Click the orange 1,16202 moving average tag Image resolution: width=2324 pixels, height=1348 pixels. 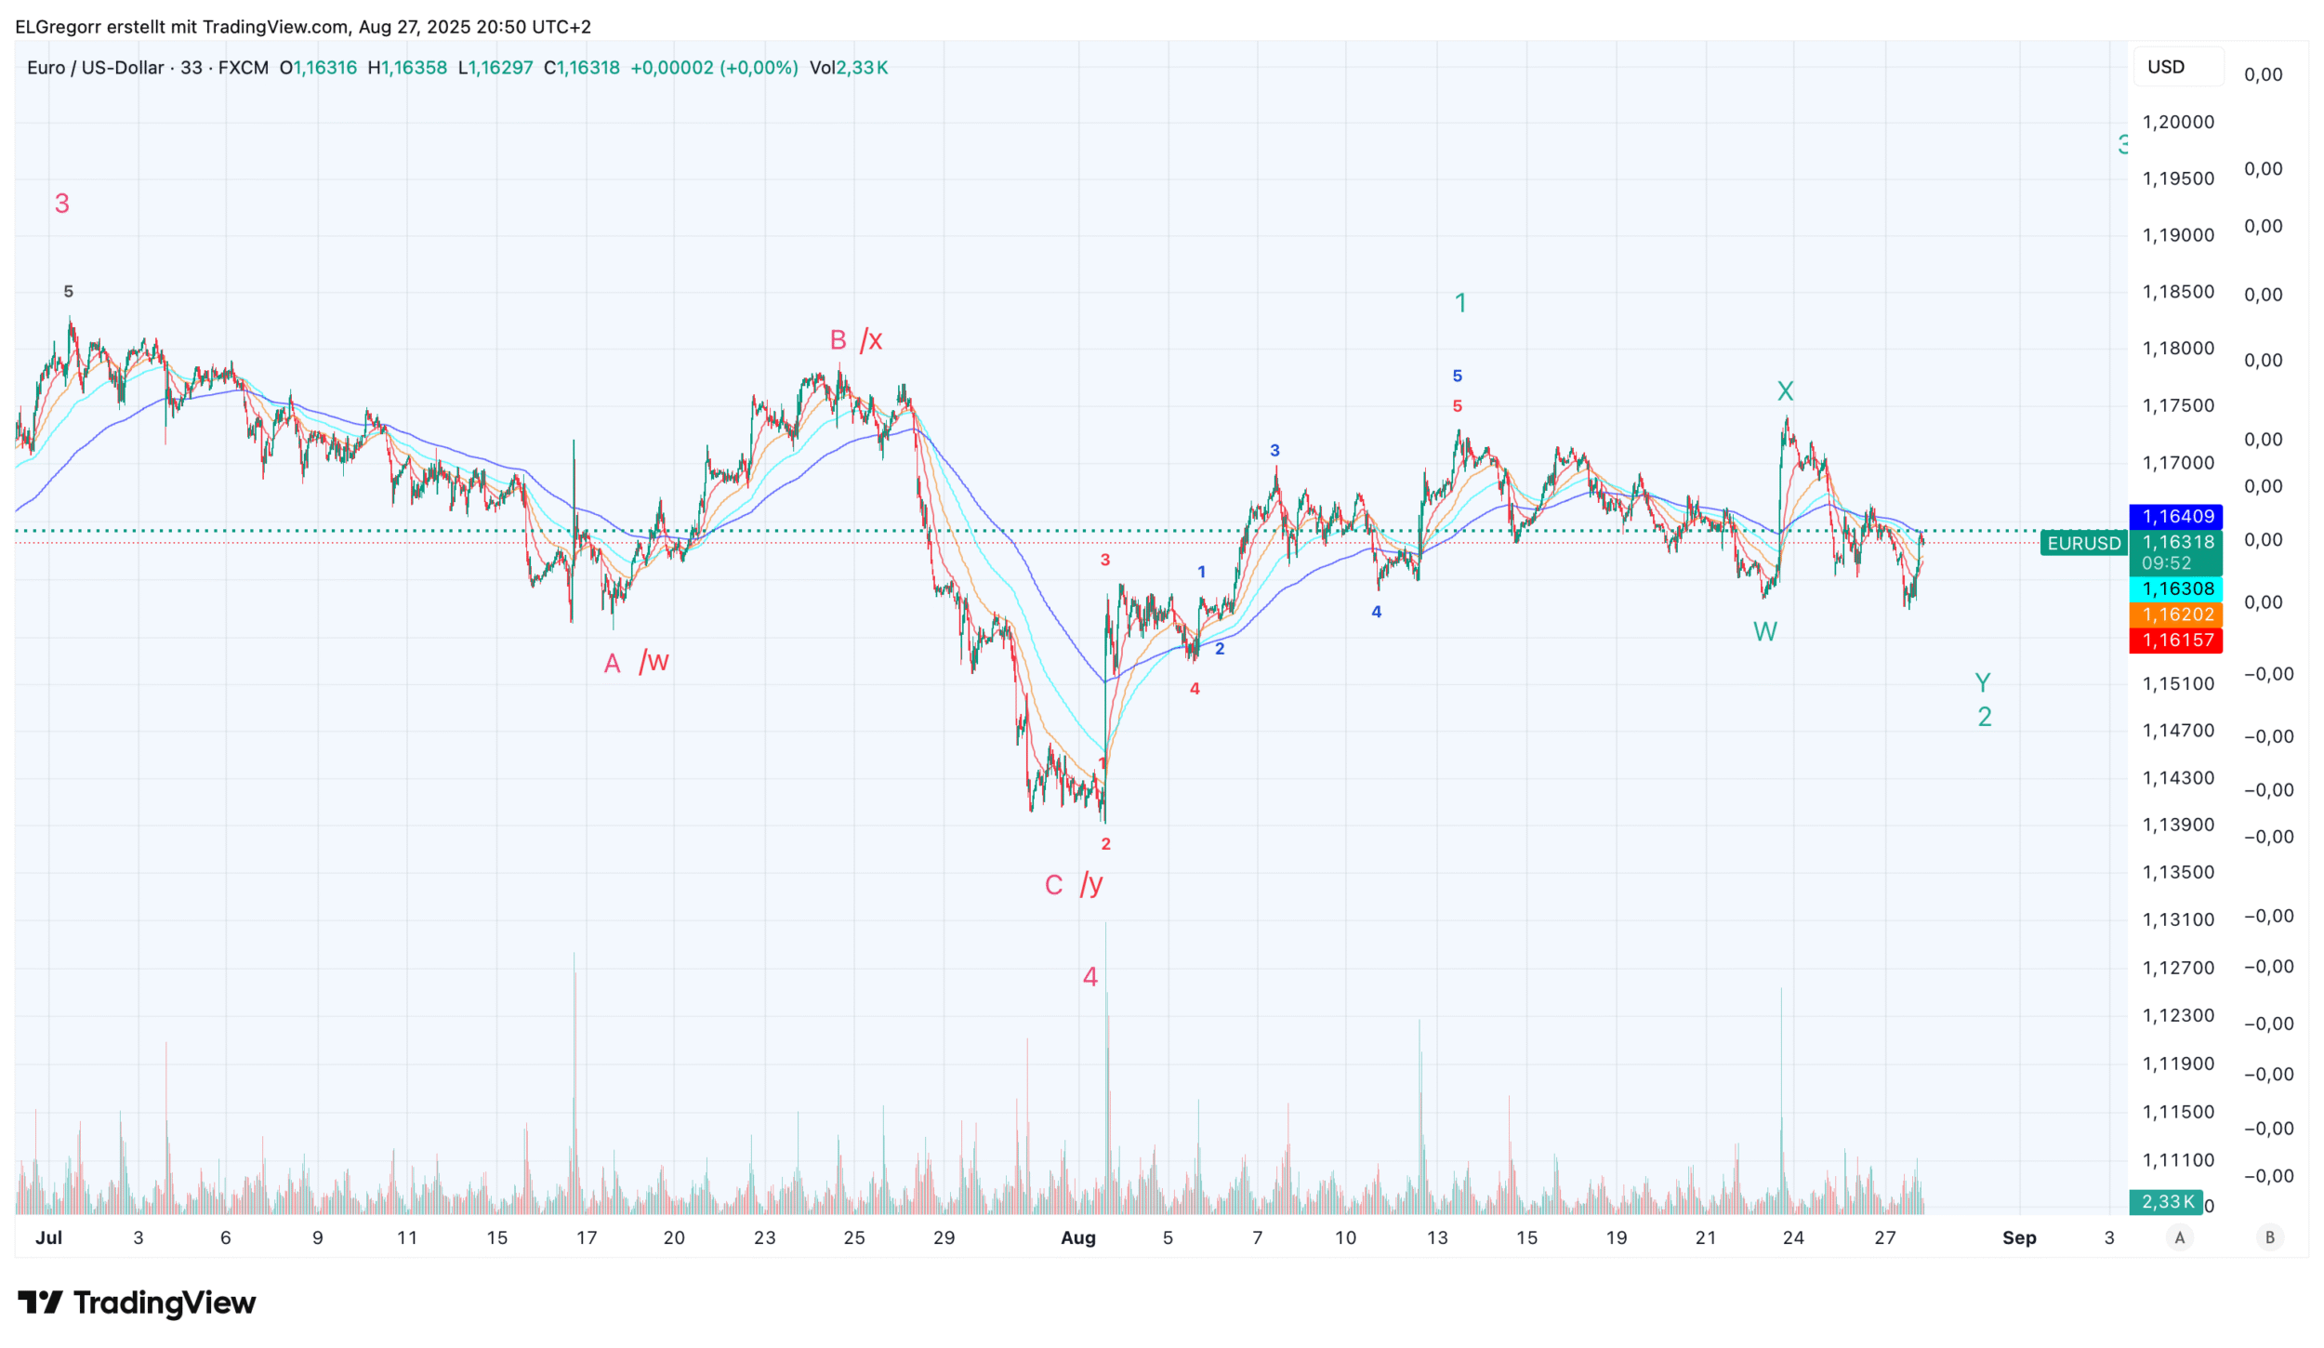(x=2177, y=615)
